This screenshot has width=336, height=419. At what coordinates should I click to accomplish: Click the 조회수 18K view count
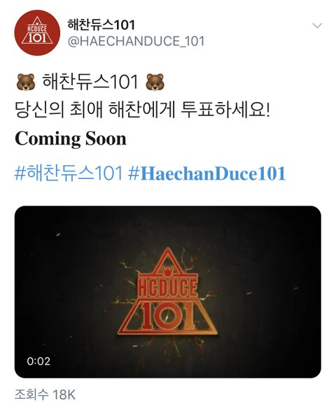tap(45, 395)
